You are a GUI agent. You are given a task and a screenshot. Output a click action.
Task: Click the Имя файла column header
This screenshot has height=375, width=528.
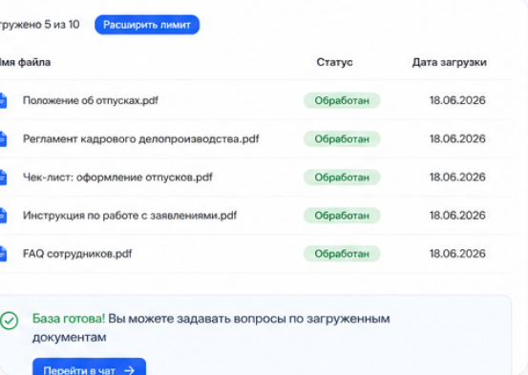pos(25,63)
